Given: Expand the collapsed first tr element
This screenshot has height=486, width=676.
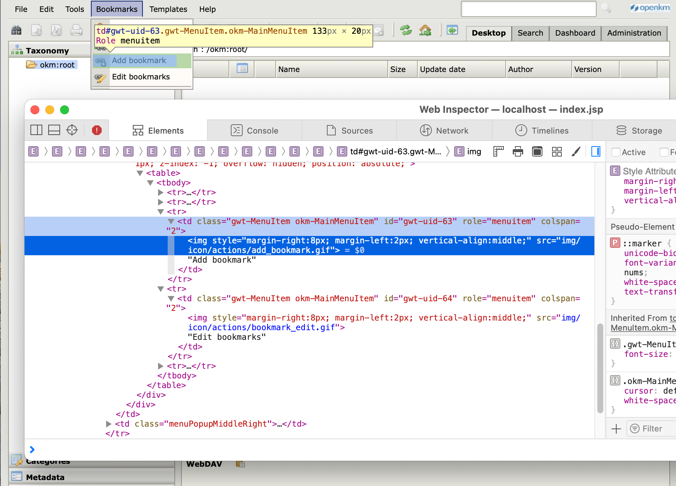Looking at the screenshot, I should (x=160, y=192).
